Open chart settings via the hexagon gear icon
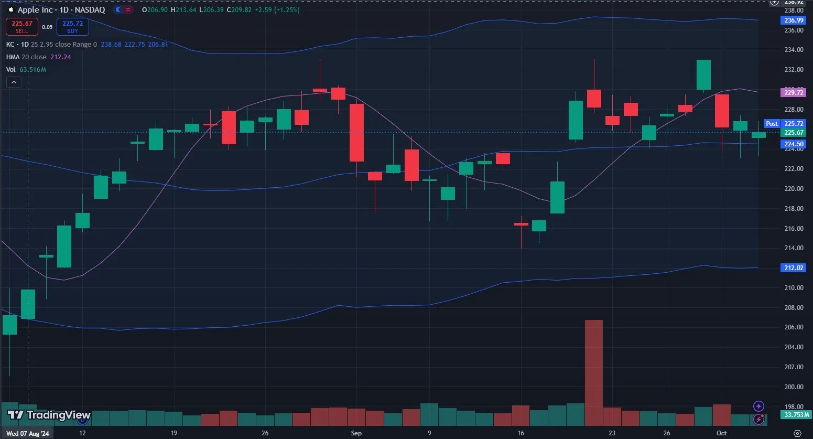 [x=797, y=433]
